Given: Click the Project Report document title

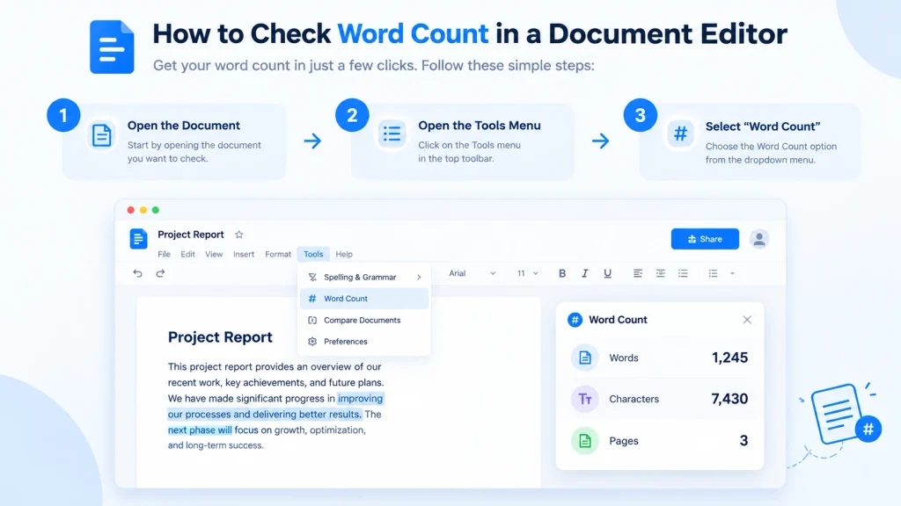Looking at the screenshot, I should click(x=191, y=234).
